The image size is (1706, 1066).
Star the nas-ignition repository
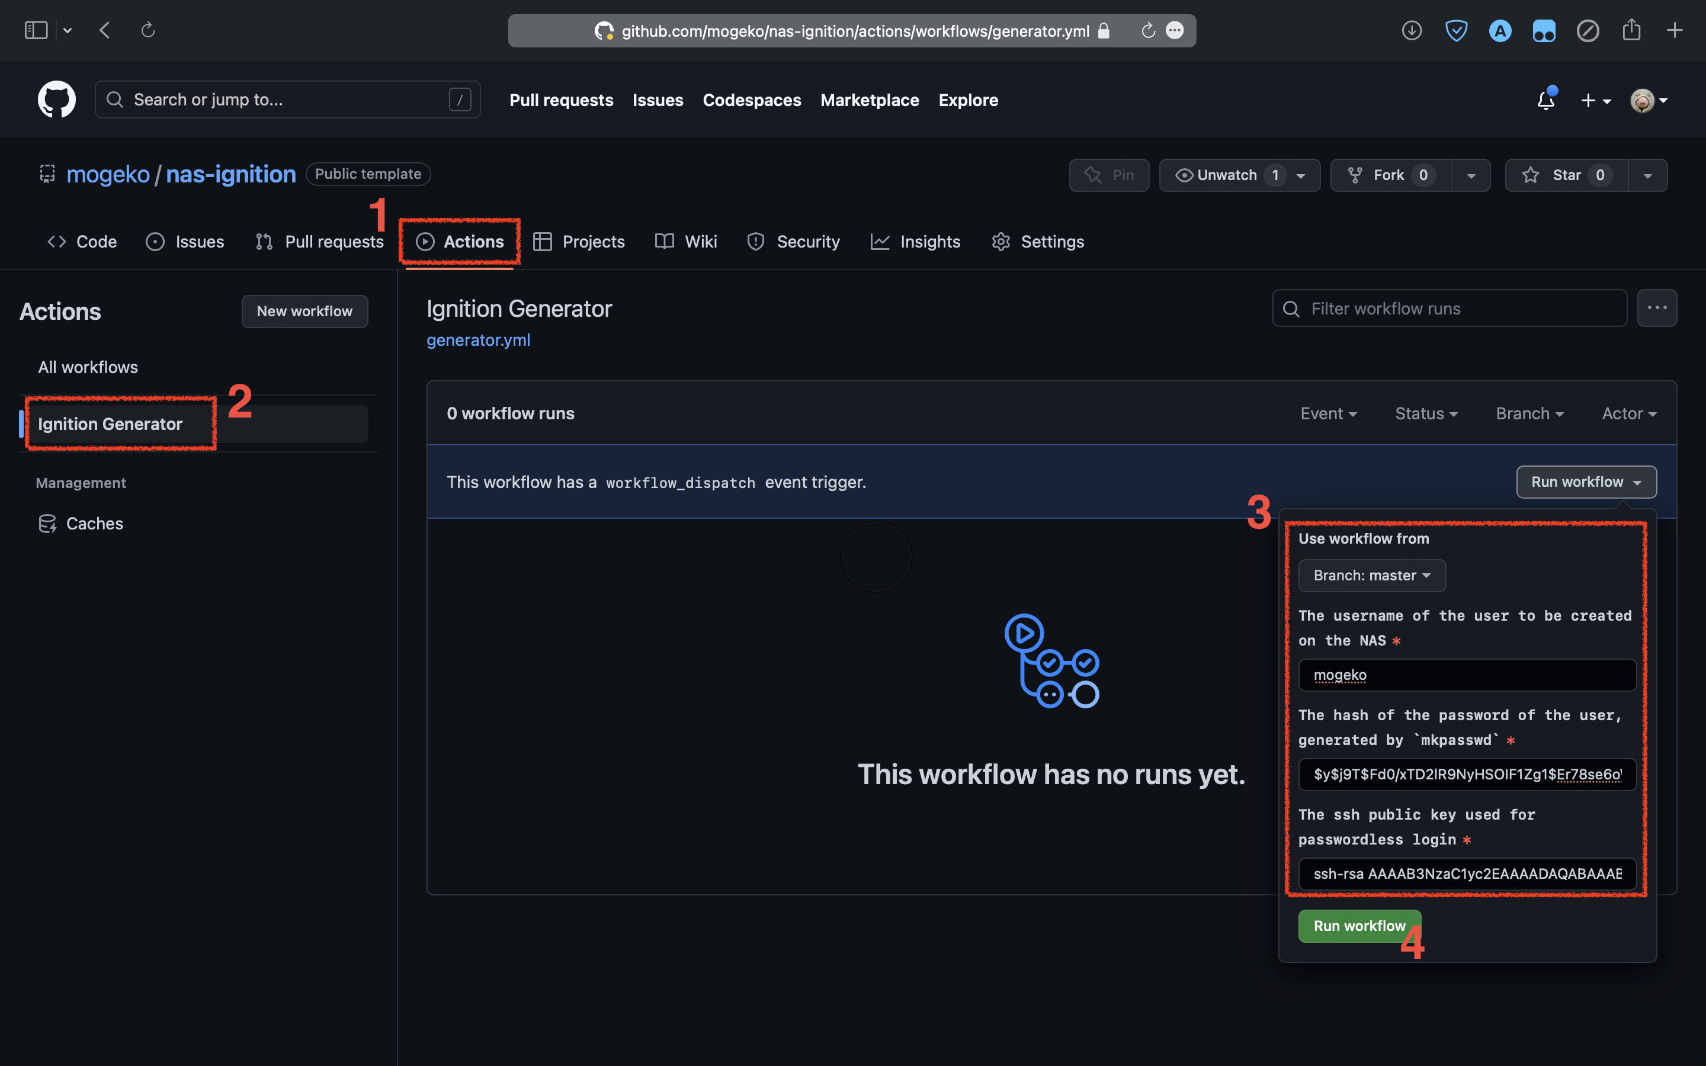(1566, 175)
